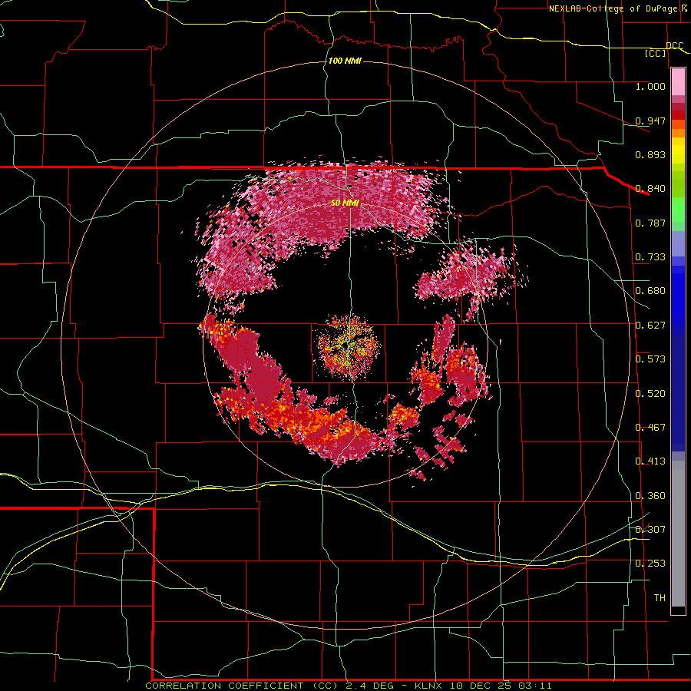Click the 0.413 color scale value
691x691 pixels.
650,461
